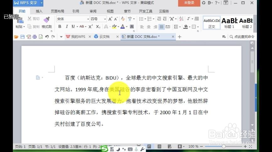272x152 pixels.
Task: Select the Cut command
Action: (x=34, y=19)
